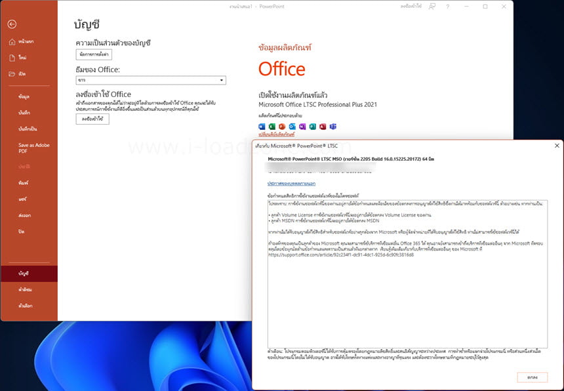Click sign-in text in title bar
This screenshot has width=564, height=391.
[x=411, y=7]
